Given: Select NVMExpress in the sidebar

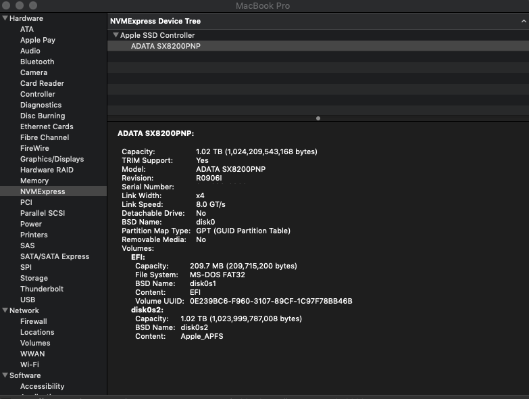Looking at the screenshot, I should click(x=53, y=191).
